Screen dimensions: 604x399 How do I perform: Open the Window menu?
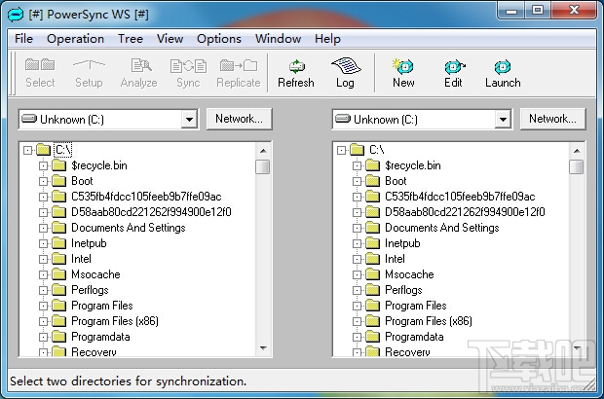(x=278, y=39)
